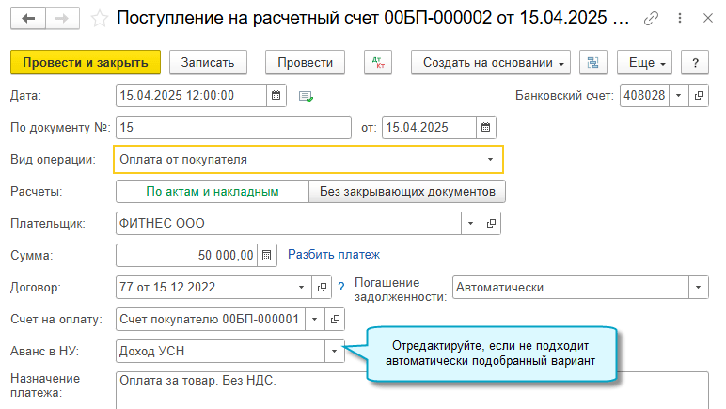
Task: Open Счет на оплату card icon
Action: point(335,320)
